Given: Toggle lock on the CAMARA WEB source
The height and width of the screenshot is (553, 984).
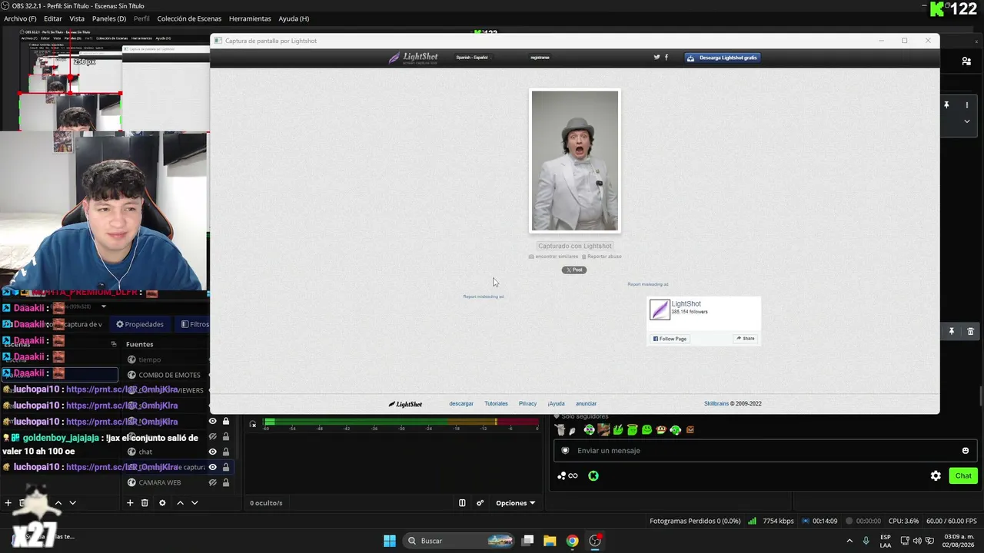Looking at the screenshot, I should point(226,482).
